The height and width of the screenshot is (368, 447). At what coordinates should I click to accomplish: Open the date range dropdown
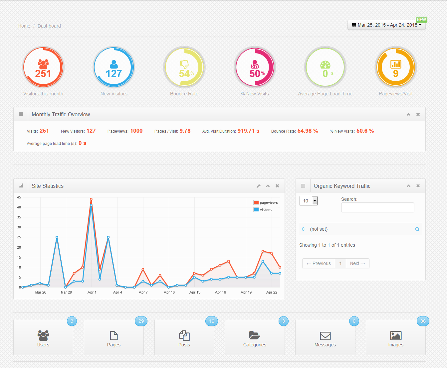pyautogui.click(x=386, y=25)
